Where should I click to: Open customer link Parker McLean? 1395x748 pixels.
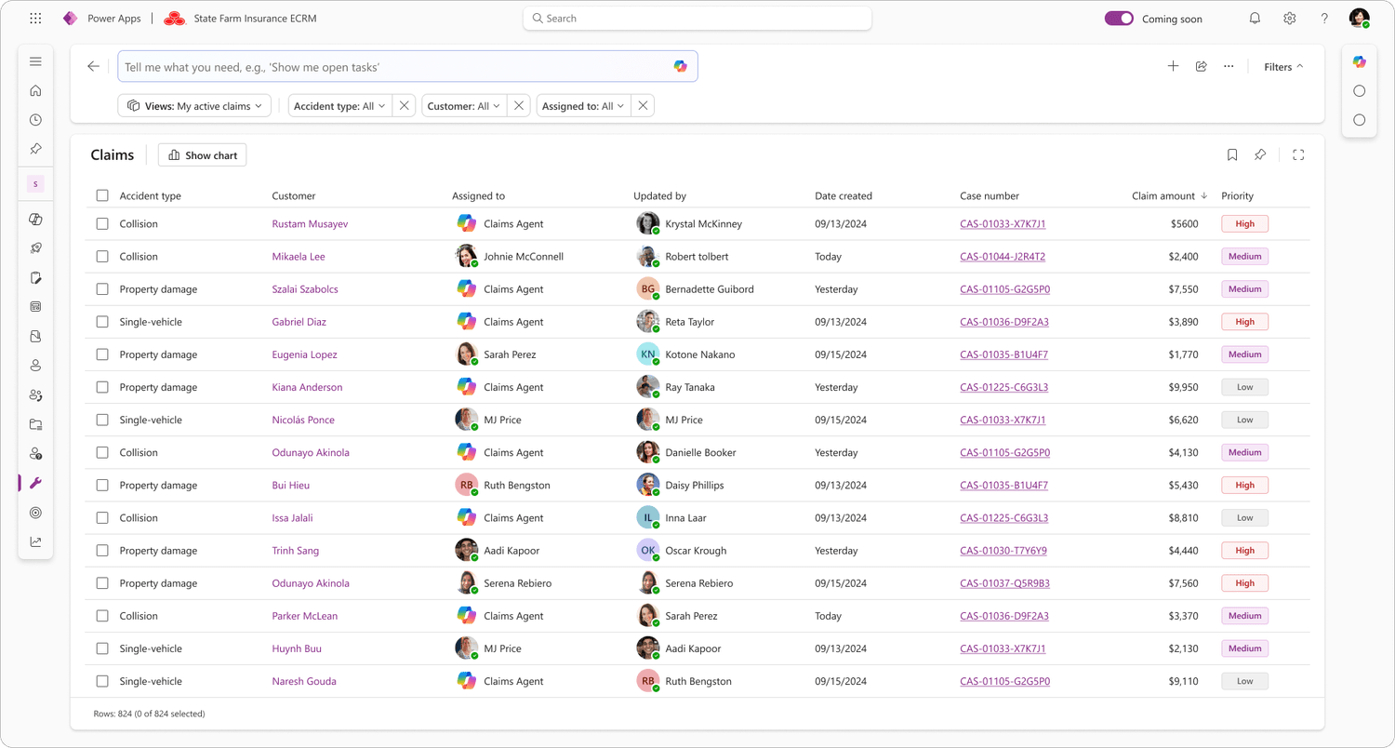tap(305, 616)
